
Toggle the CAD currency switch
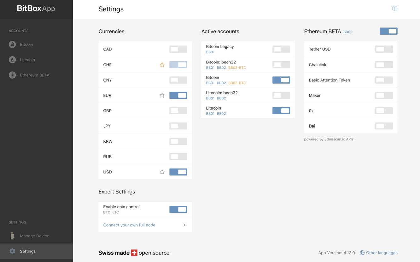178,49
